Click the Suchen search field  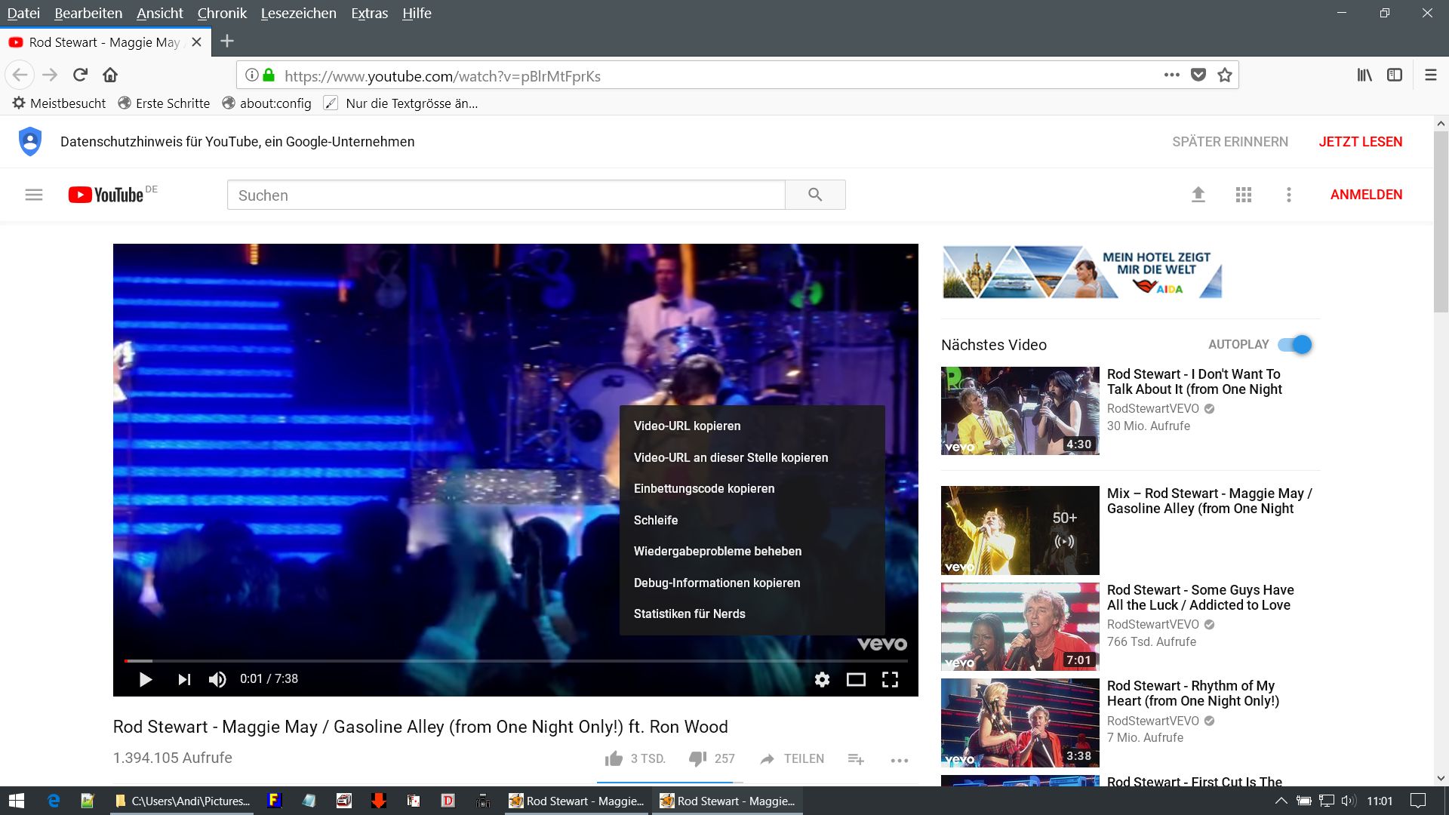point(506,195)
